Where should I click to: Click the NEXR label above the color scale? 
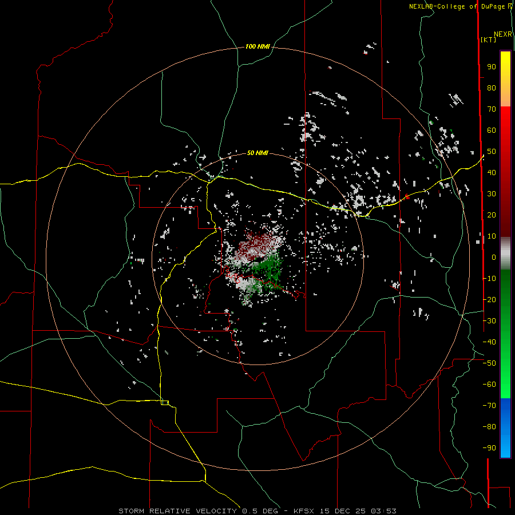point(503,34)
